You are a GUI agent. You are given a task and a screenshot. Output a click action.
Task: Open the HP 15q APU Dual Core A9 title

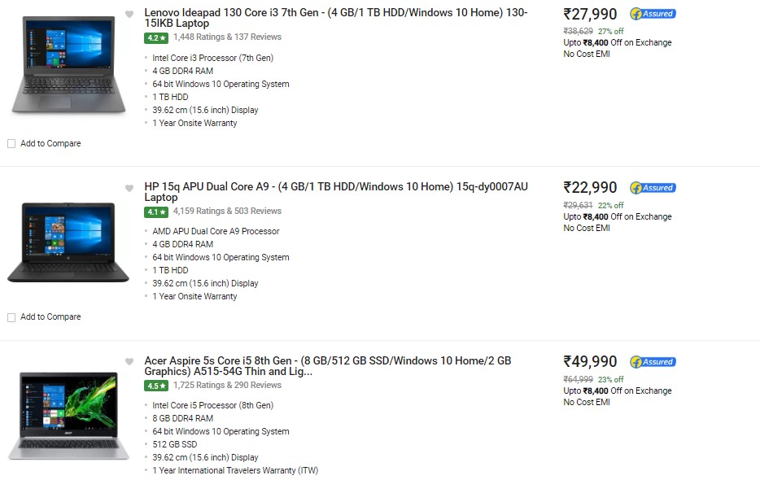click(x=336, y=192)
